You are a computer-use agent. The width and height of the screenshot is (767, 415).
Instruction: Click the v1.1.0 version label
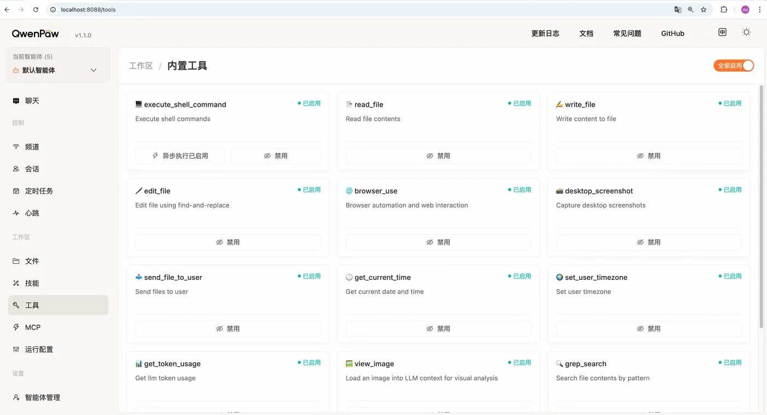[83, 35]
